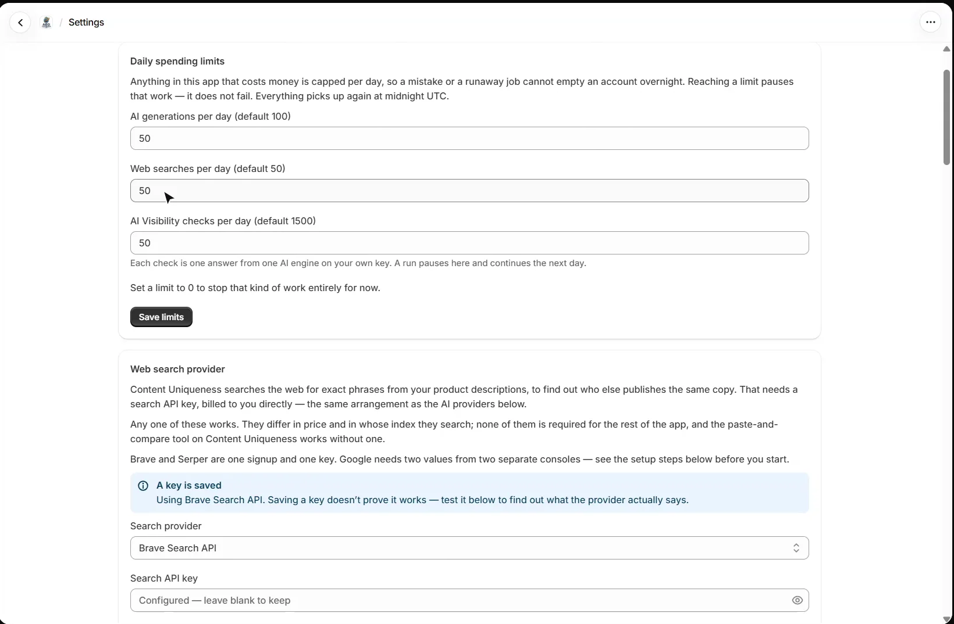Click the 'Anything in this app that costs money' paragraph
954x624 pixels.
point(462,89)
